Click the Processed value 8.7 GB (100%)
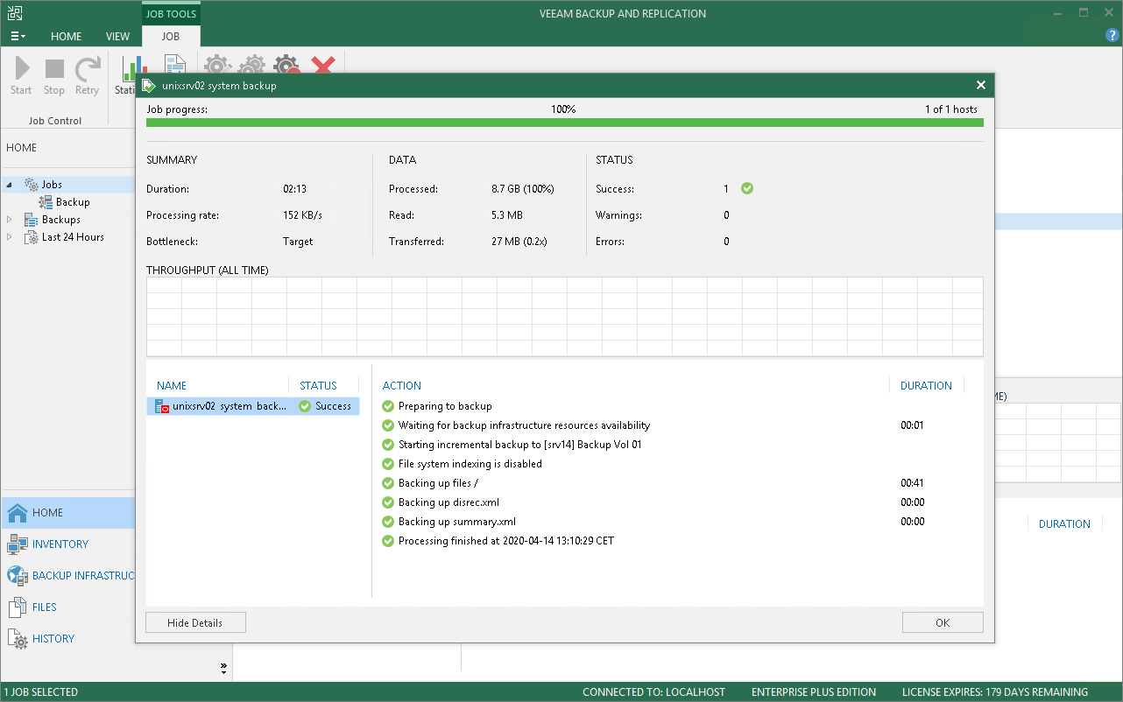The width and height of the screenshot is (1123, 702). [523, 189]
